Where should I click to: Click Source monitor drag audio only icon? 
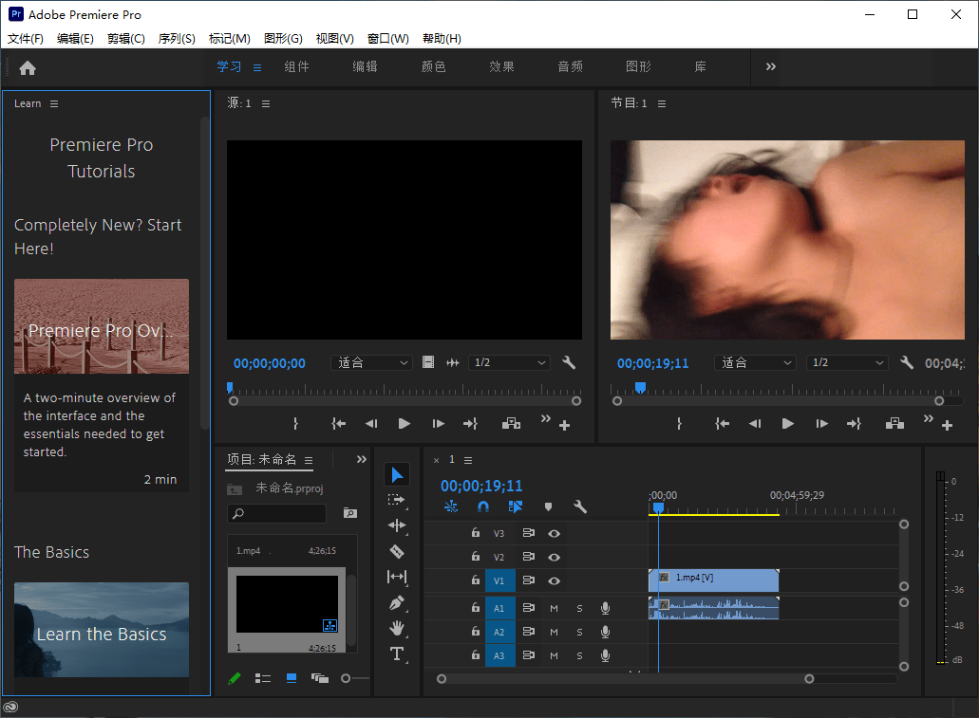(x=453, y=362)
